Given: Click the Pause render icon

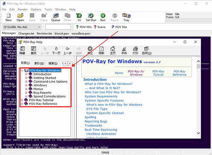Looking at the screenshot, I should 114,17.
